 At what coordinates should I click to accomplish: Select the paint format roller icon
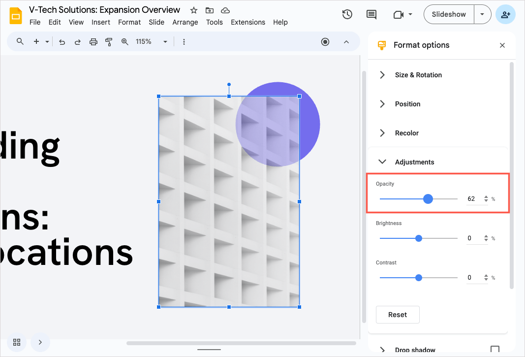[x=109, y=42]
